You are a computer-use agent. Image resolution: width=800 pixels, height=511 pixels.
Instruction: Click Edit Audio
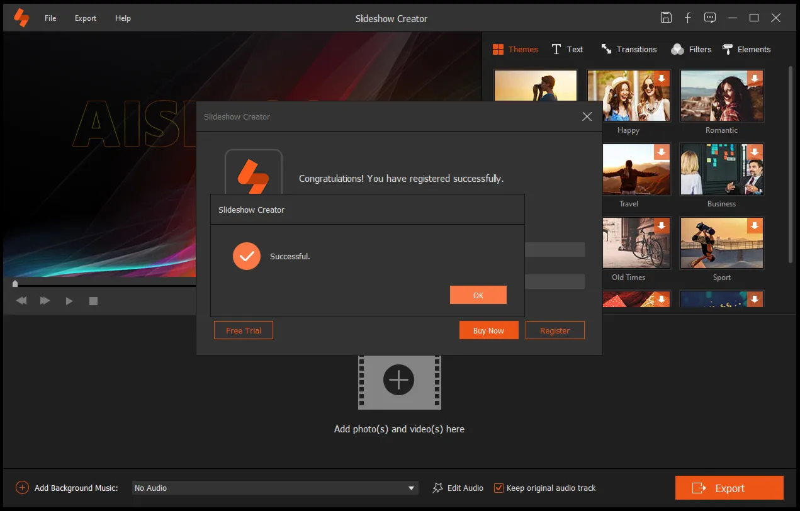click(458, 488)
